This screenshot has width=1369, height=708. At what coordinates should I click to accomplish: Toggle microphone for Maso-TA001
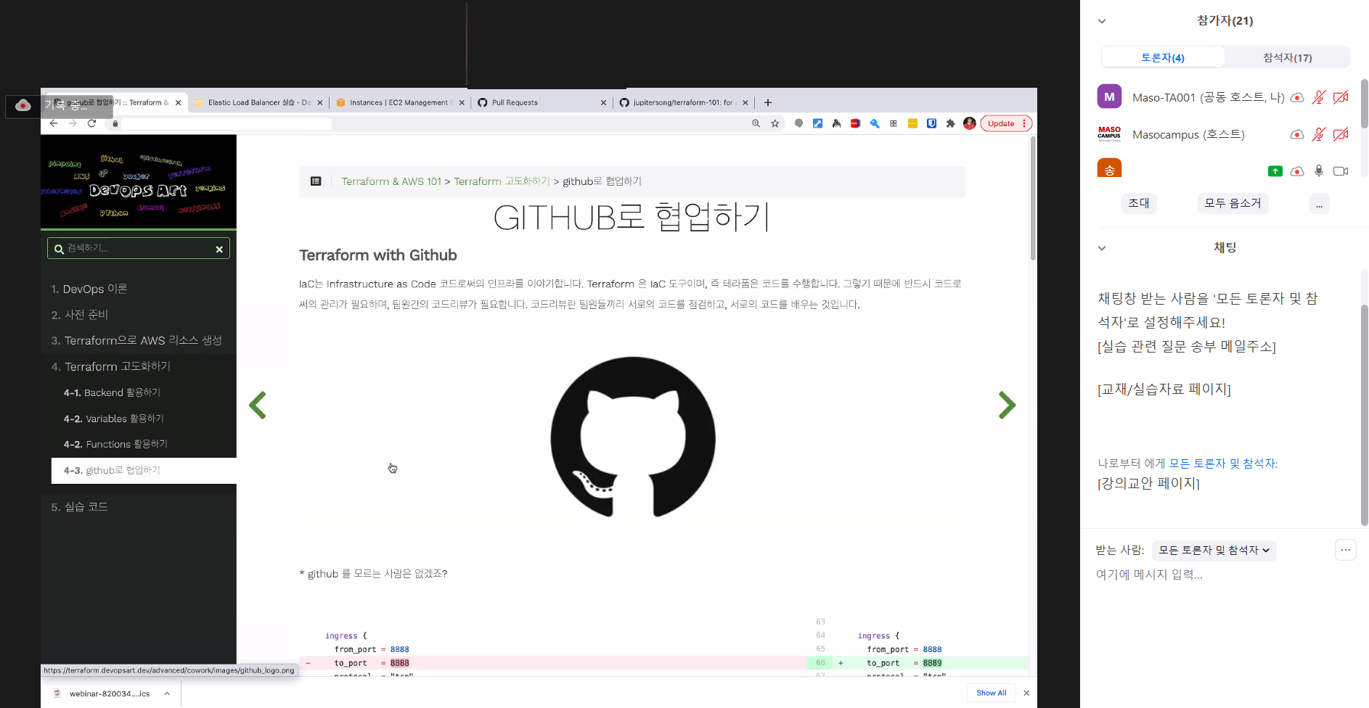tap(1319, 97)
